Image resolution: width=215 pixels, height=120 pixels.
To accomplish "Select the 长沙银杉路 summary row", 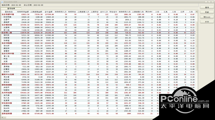I will (x=98, y=25).
